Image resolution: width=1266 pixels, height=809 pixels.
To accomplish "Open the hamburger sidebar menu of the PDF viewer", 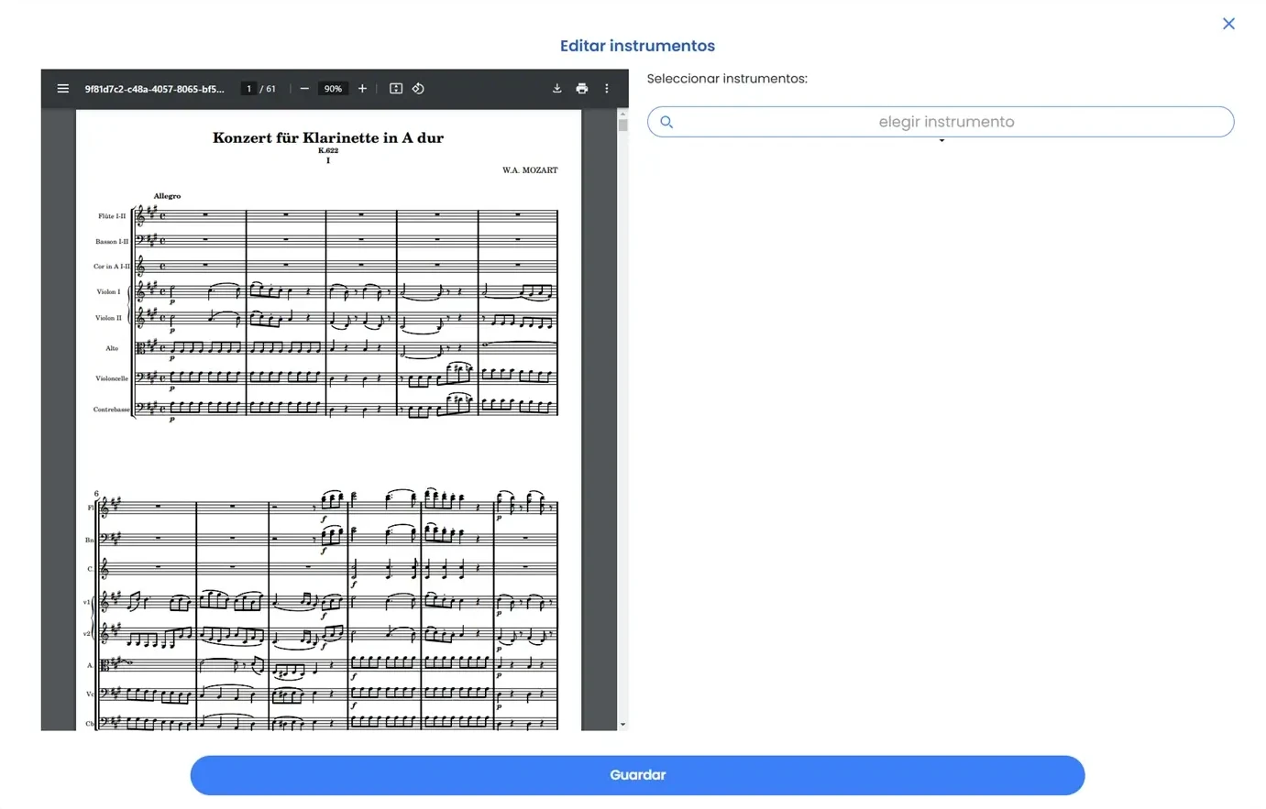I will (62, 88).
